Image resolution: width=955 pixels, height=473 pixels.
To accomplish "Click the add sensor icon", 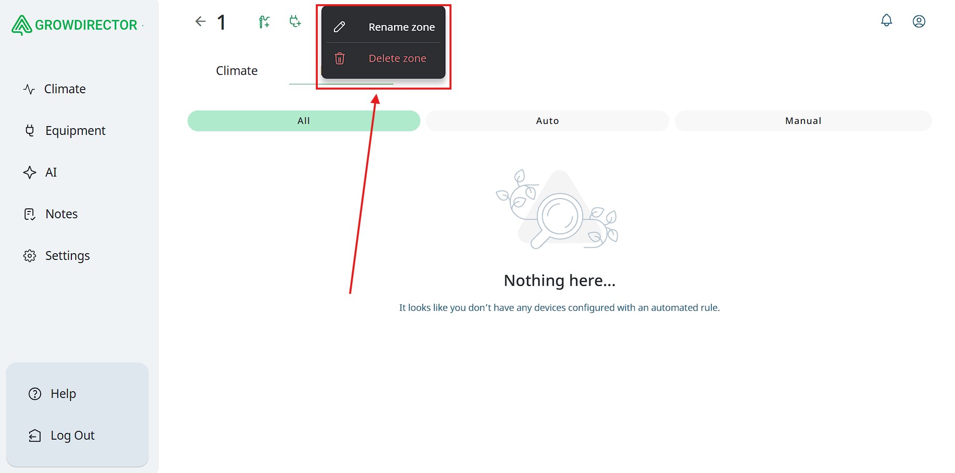I will pyautogui.click(x=265, y=22).
